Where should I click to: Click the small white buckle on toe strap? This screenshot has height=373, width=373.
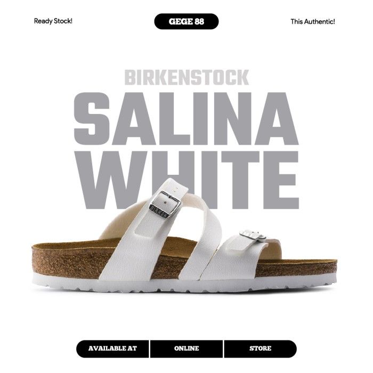point(253,234)
